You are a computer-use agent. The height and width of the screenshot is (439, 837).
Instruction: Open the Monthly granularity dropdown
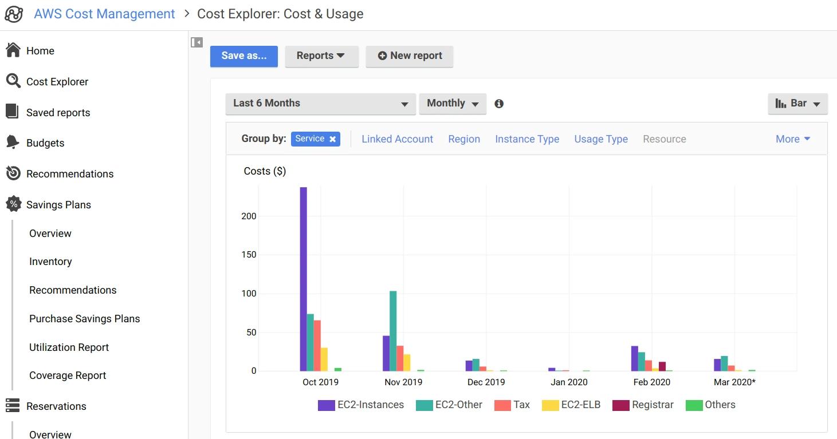point(453,104)
